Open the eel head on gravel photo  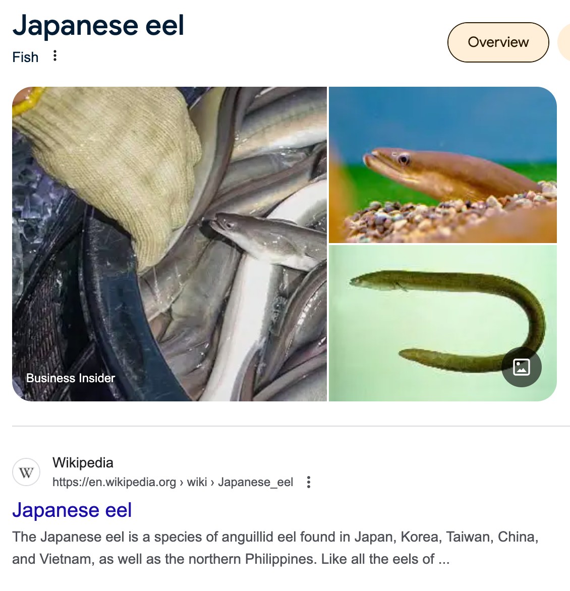[x=442, y=165]
